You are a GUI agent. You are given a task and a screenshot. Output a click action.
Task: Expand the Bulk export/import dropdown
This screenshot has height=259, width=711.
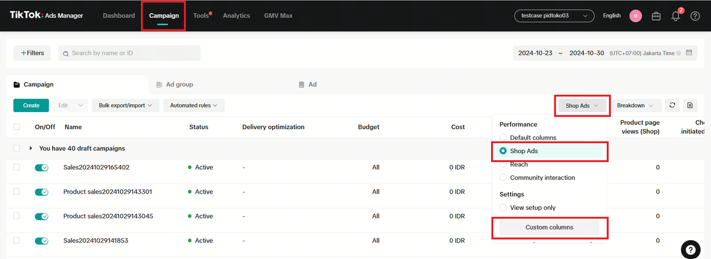pyautogui.click(x=125, y=105)
